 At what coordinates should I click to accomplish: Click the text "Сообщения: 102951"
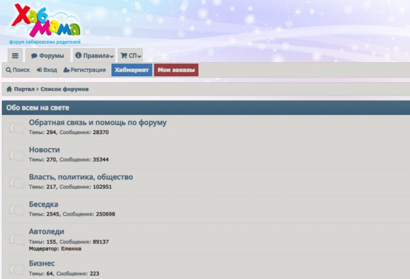(x=86, y=187)
